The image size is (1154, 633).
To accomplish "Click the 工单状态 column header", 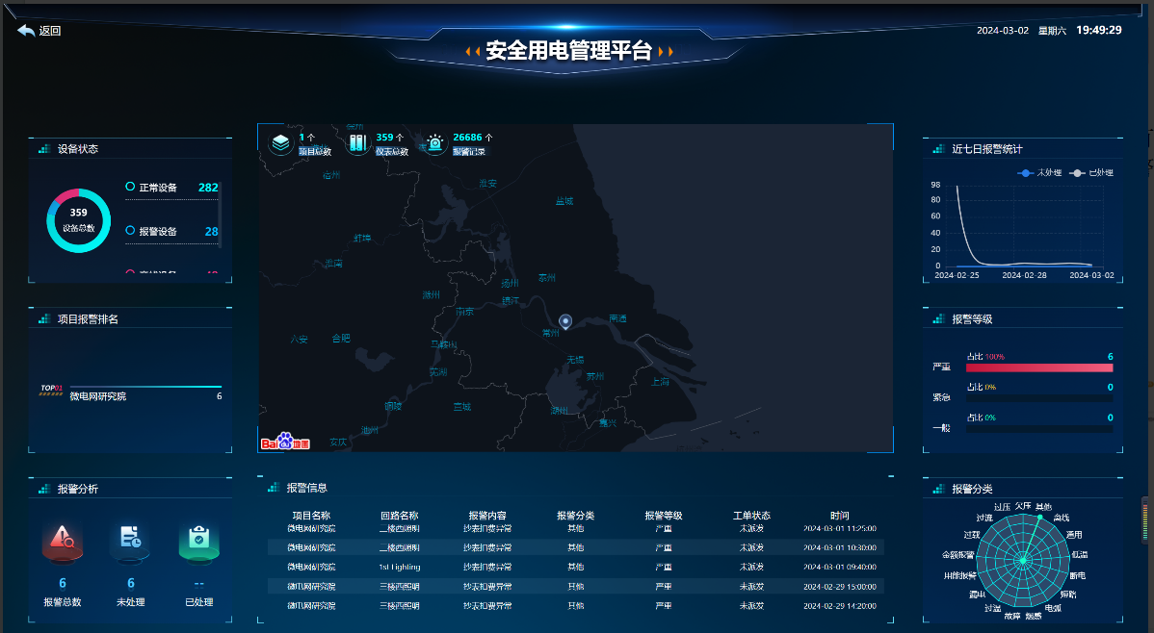I will tap(751, 515).
